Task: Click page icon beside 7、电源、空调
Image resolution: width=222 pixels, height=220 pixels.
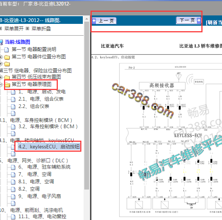Action: [13, 175]
